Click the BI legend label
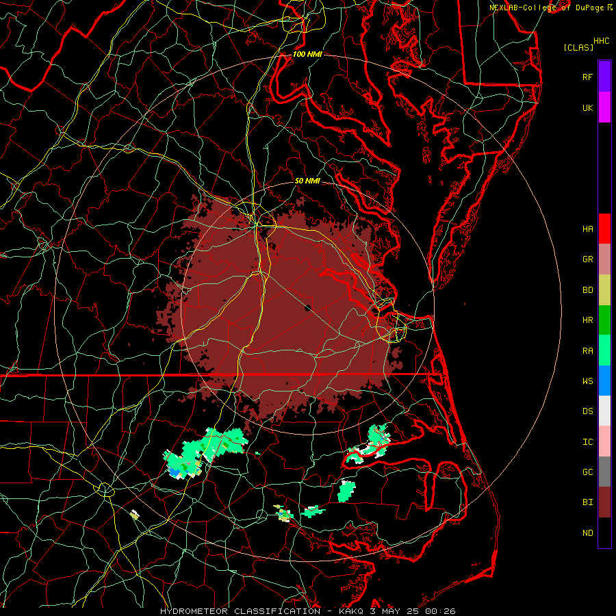The width and height of the screenshot is (616, 616). (x=587, y=502)
